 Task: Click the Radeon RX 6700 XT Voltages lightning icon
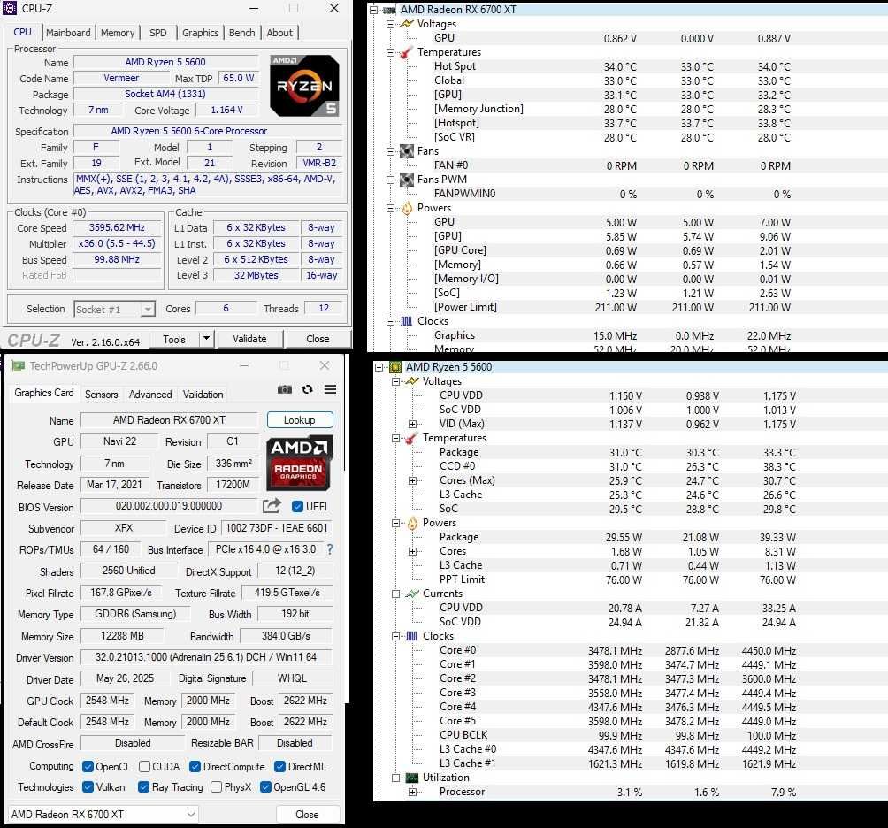click(407, 24)
